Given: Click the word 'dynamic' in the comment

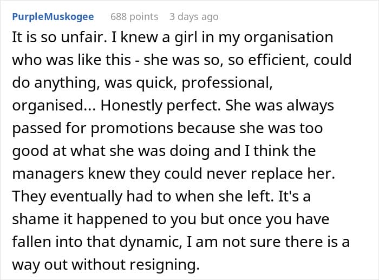Looking at the screenshot, I should (x=151, y=242).
